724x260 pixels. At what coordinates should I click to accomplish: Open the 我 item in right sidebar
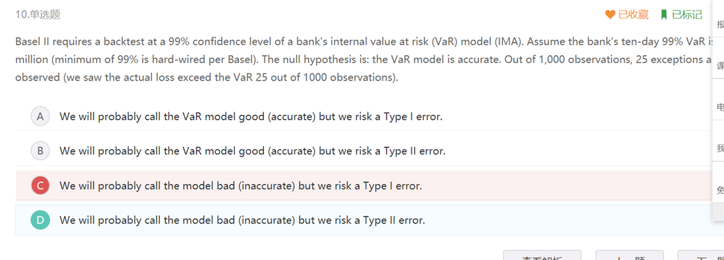718,148
